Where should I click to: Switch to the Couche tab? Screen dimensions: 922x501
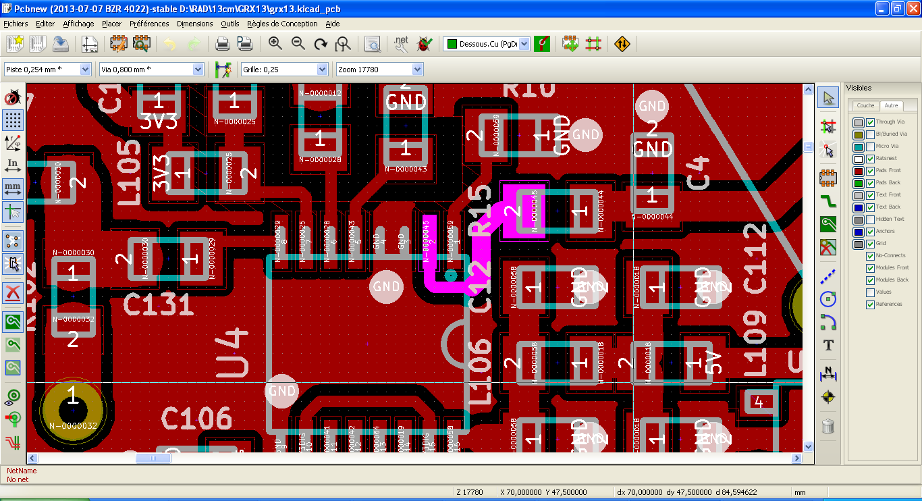865,105
